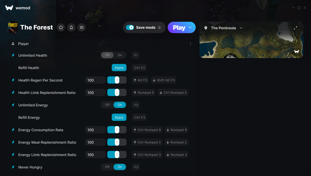
Task: Click the Energy Consumption Rate slider
Action: click(117, 130)
